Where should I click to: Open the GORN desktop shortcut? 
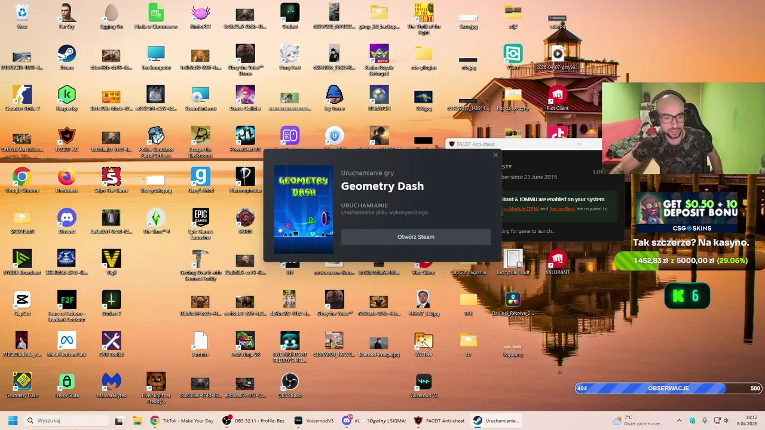point(245,221)
